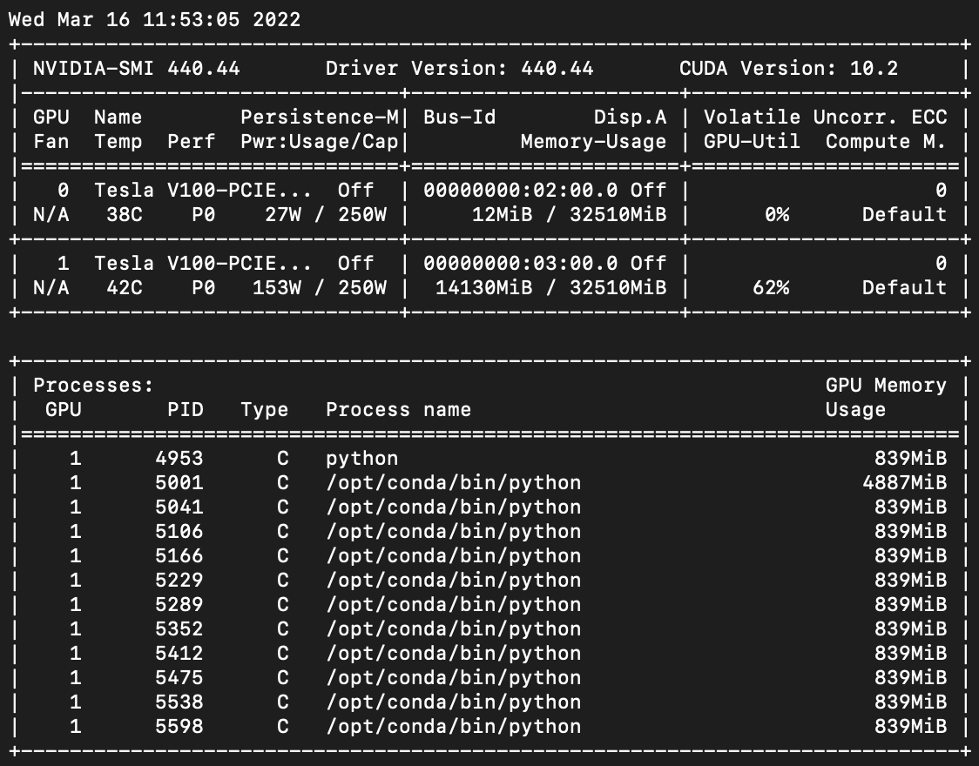Click the "0%" GPU utilization value
Image resolution: width=979 pixels, height=766 pixels.
[x=777, y=215]
